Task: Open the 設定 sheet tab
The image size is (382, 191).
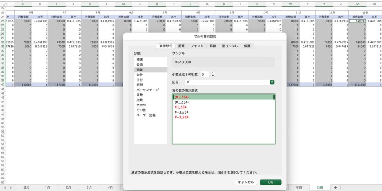Action: coord(26,187)
